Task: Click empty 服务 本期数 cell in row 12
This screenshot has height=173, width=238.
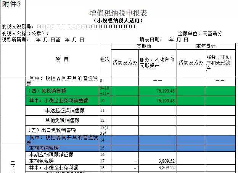Action: coord(158,121)
